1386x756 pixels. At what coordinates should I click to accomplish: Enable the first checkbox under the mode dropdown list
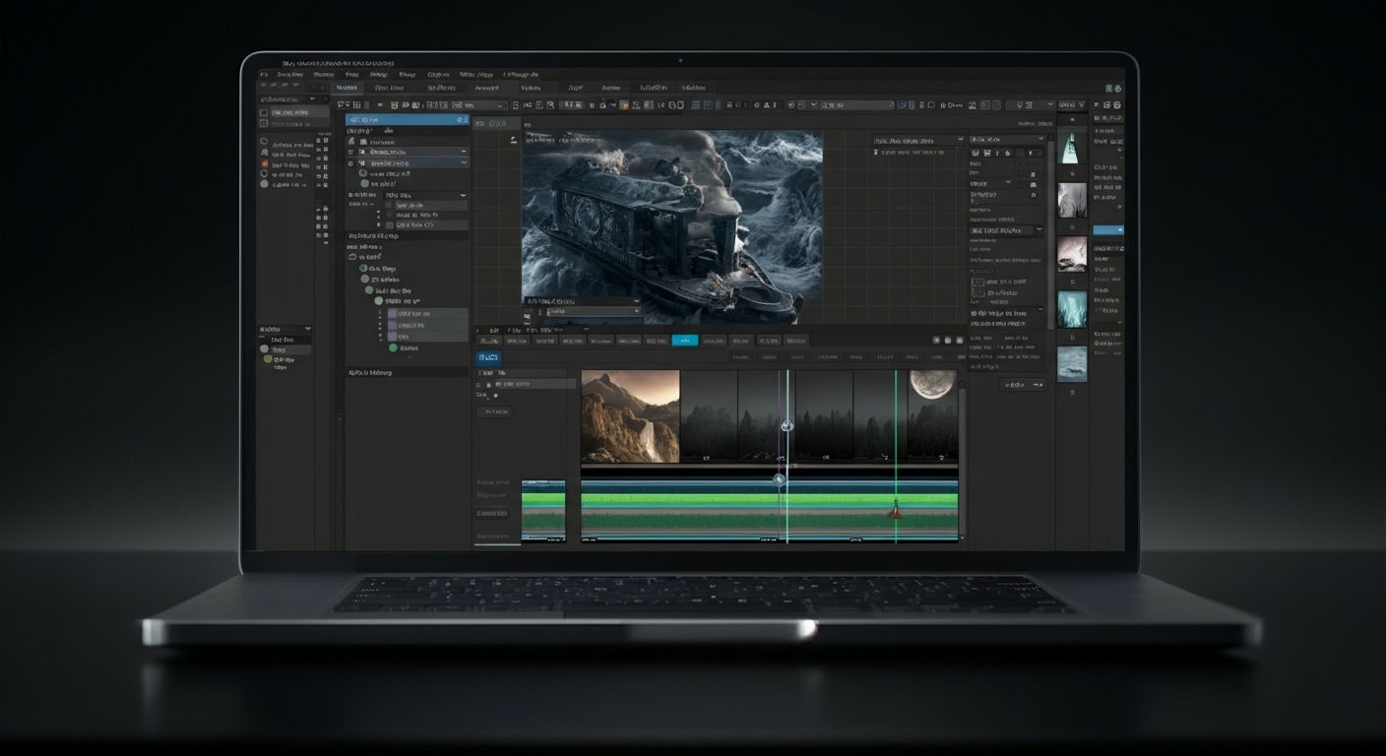(x=390, y=205)
